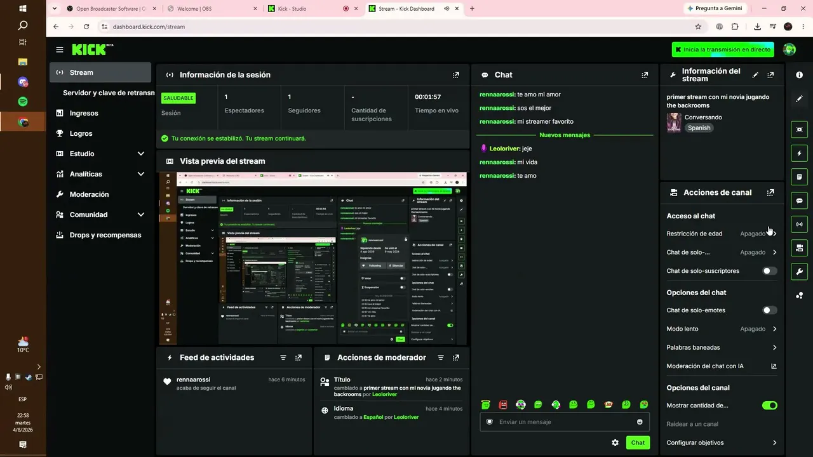Viewport: 813px width, 457px height.
Task: Open chat settings gear icon
Action: tap(615, 442)
